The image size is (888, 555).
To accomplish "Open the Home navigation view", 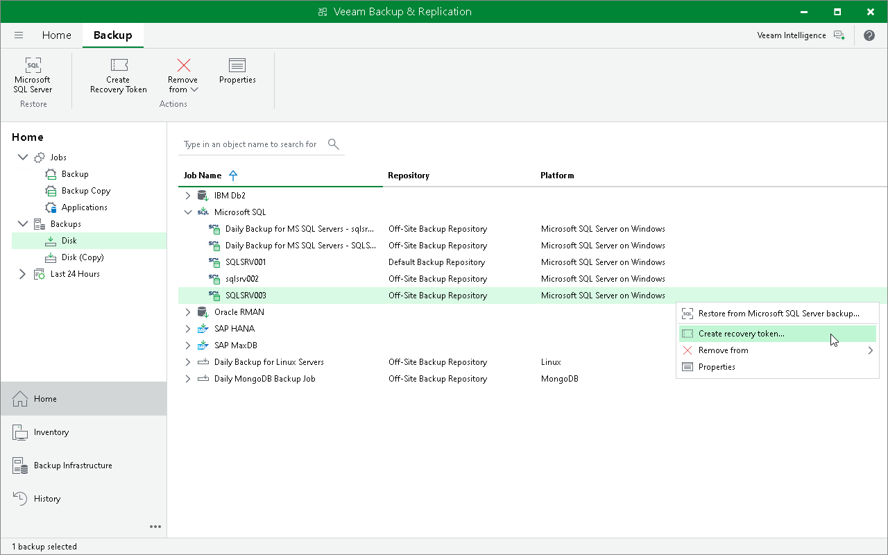I will [83, 399].
